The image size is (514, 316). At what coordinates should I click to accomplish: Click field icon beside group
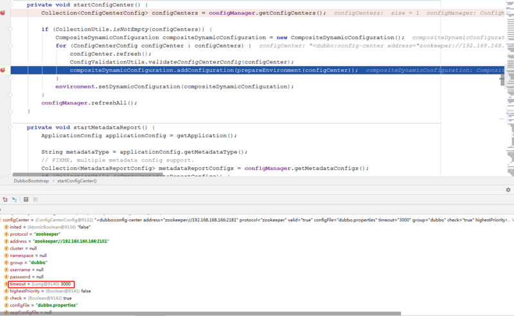[6, 263]
